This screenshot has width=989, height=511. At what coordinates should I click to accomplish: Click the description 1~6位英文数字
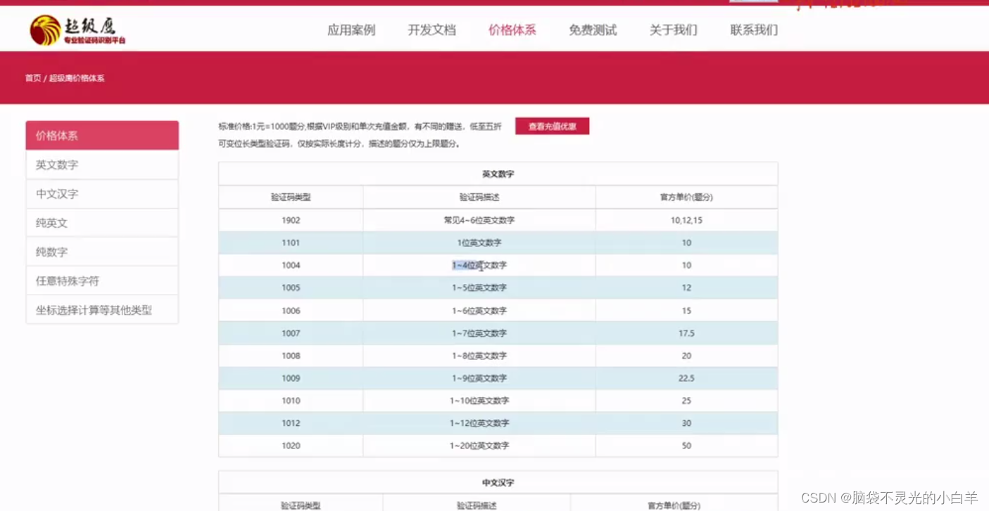point(479,311)
